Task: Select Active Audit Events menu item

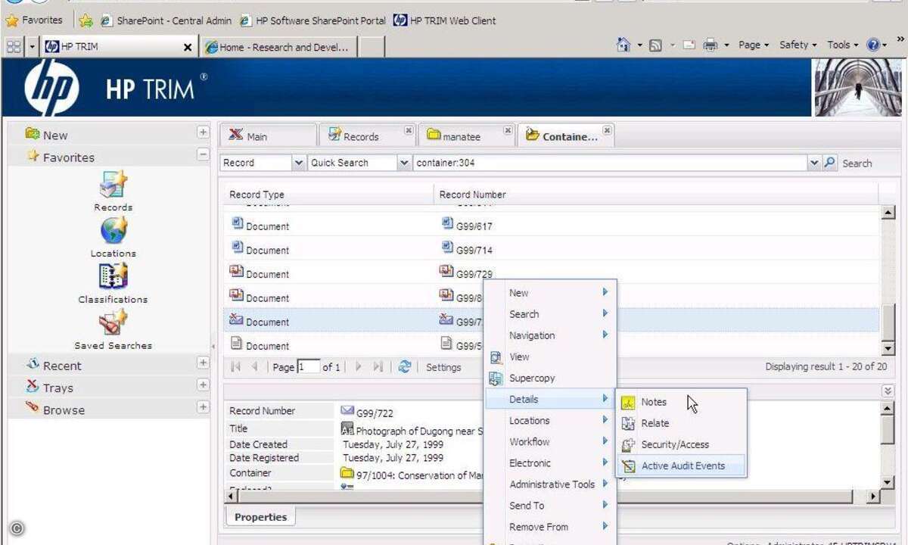Action: point(683,466)
